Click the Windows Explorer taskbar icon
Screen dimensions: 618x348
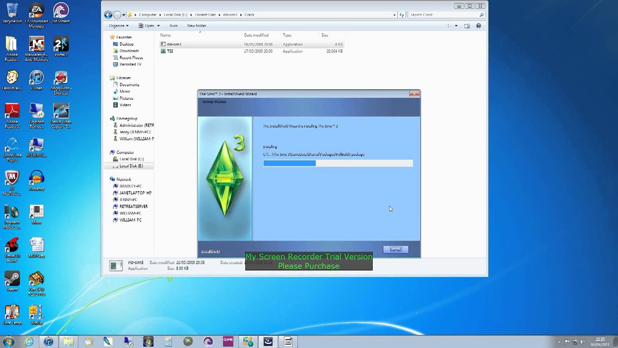click(x=69, y=342)
